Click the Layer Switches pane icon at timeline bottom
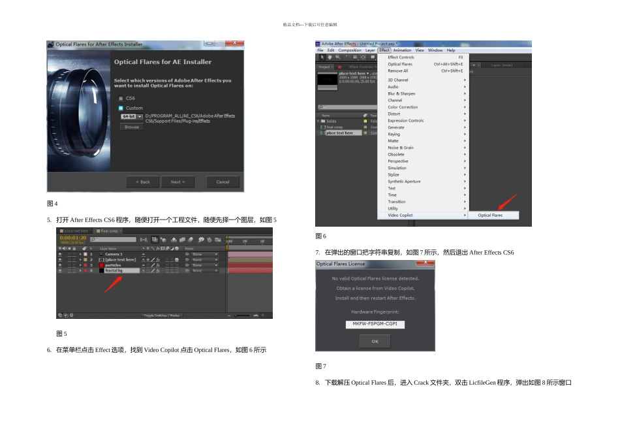 (x=60, y=315)
